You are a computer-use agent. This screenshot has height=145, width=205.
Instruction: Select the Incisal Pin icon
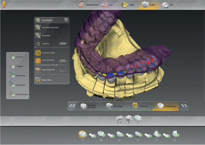coord(38,43)
